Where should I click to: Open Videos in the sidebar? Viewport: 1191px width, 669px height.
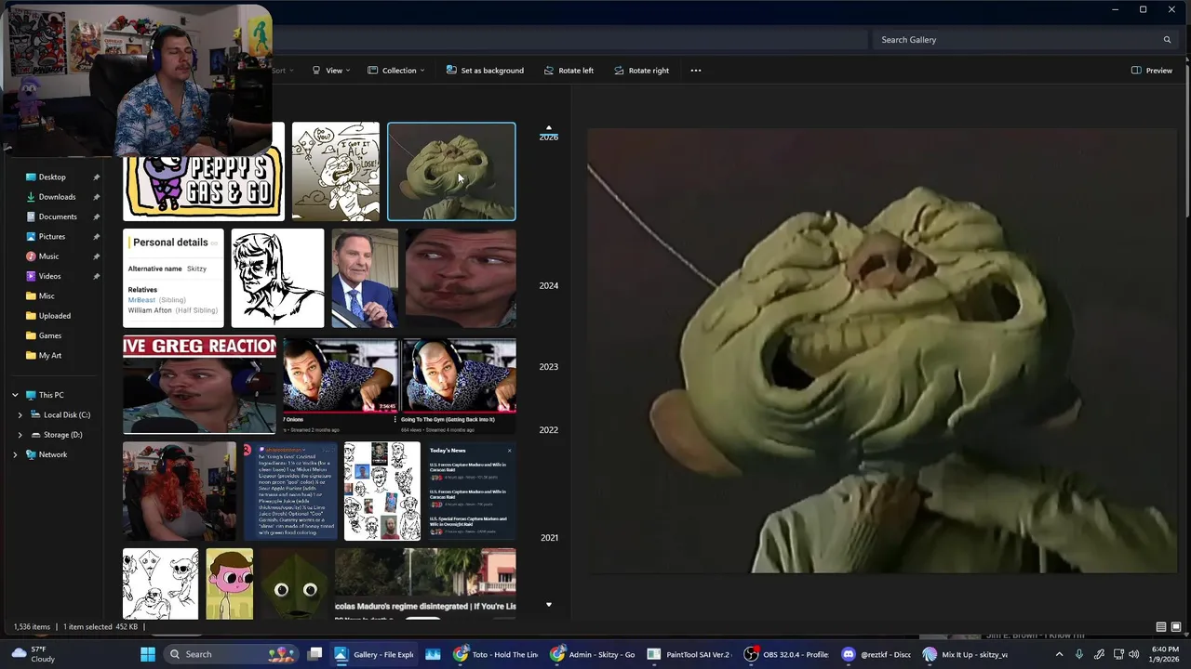(49, 276)
